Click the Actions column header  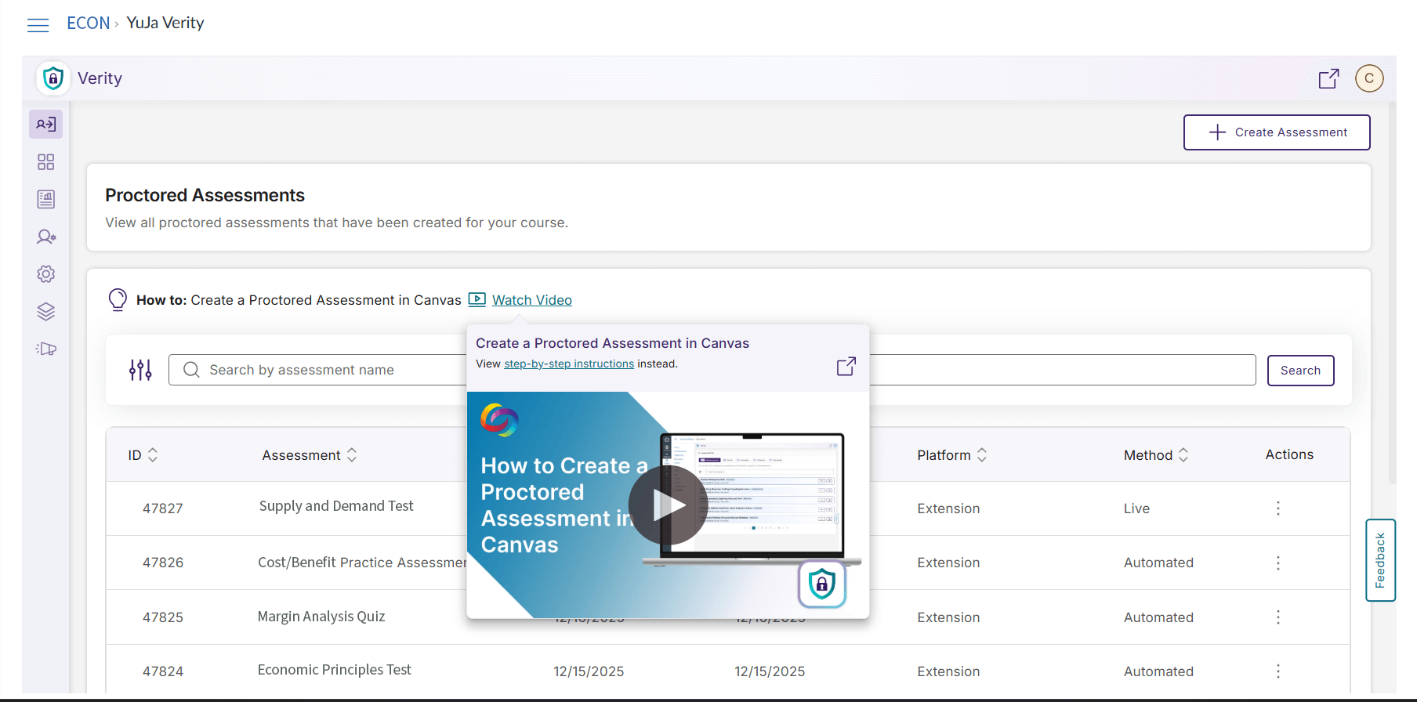pos(1289,454)
